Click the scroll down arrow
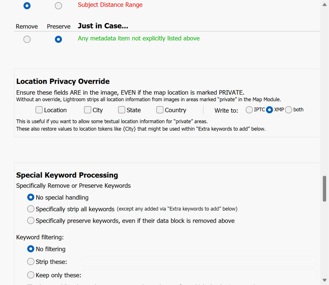329x285 pixels. [x=325, y=280]
